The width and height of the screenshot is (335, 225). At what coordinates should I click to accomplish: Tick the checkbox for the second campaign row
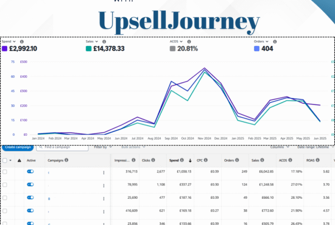[5, 185]
